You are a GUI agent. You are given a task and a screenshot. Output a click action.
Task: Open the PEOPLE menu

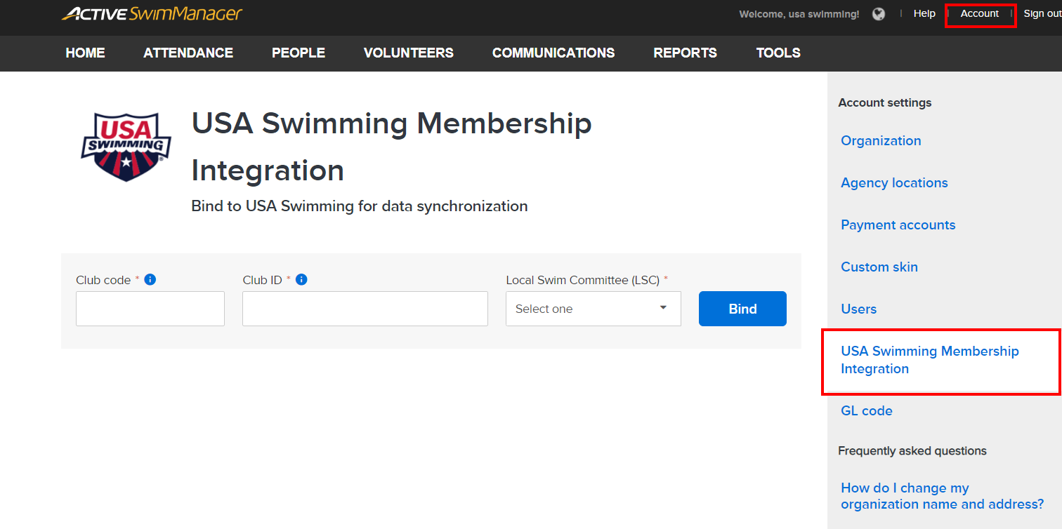(299, 53)
